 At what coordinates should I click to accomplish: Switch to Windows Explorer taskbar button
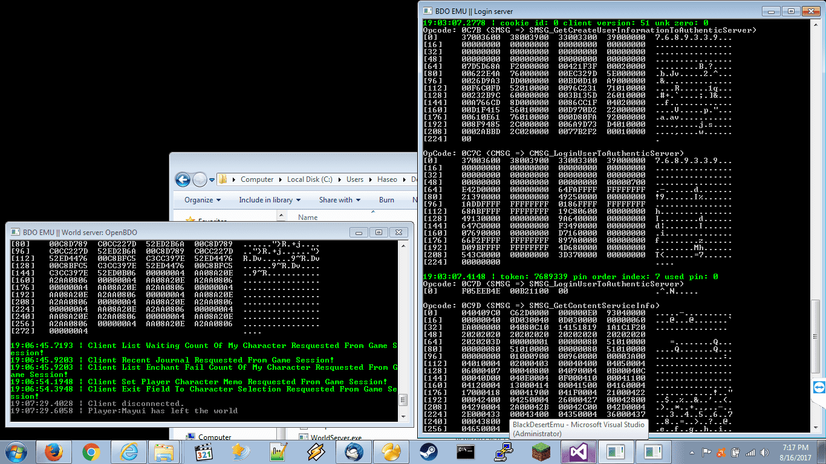coord(164,452)
